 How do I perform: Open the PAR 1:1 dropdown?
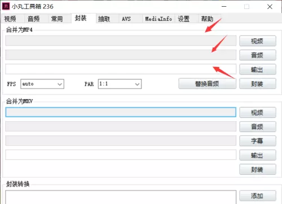point(120,84)
